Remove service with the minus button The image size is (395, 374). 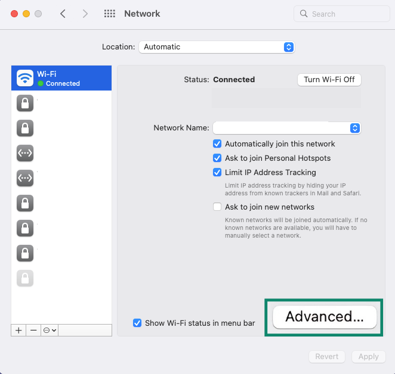tap(33, 330)
